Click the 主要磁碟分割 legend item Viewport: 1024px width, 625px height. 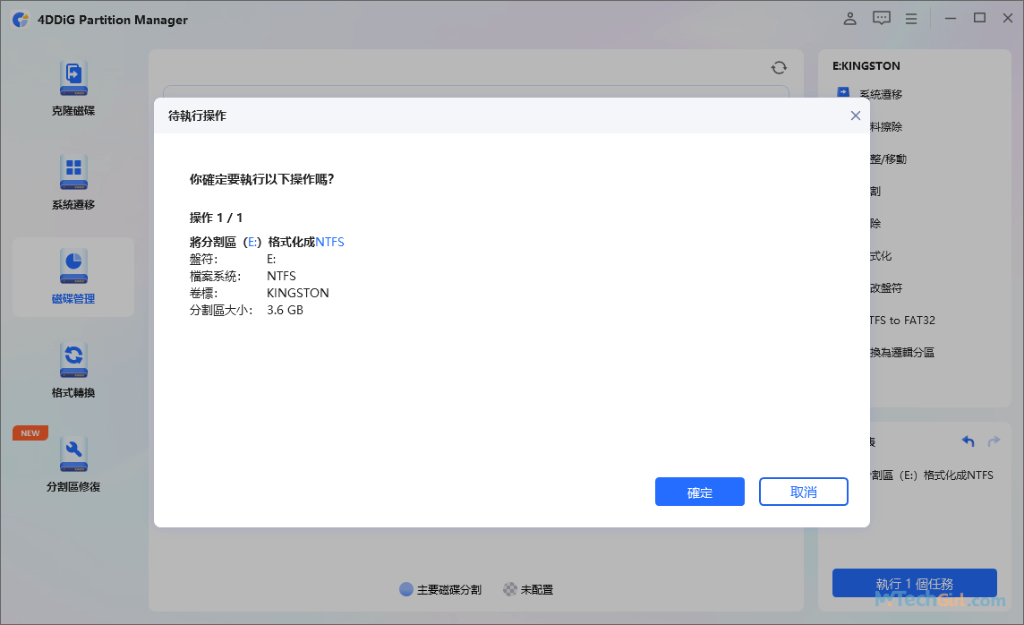pos(441,589)
